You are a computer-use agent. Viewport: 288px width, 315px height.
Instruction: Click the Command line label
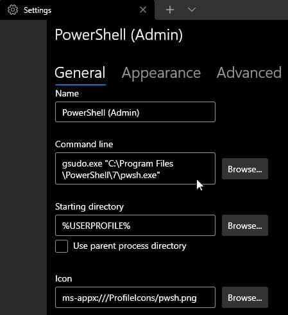tap(84, 144)
